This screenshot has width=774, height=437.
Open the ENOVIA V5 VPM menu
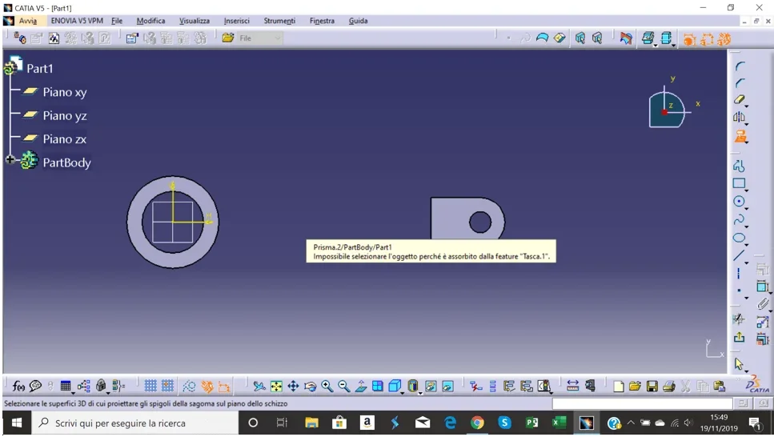tap(77, 21)
